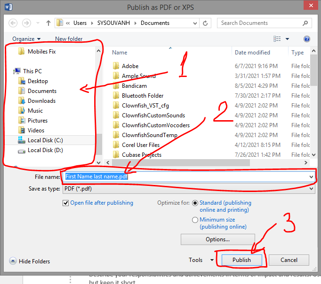The width and height of the screenshot is (321, 284).
Task: Go up one folder level
Action: pos(48,23)
